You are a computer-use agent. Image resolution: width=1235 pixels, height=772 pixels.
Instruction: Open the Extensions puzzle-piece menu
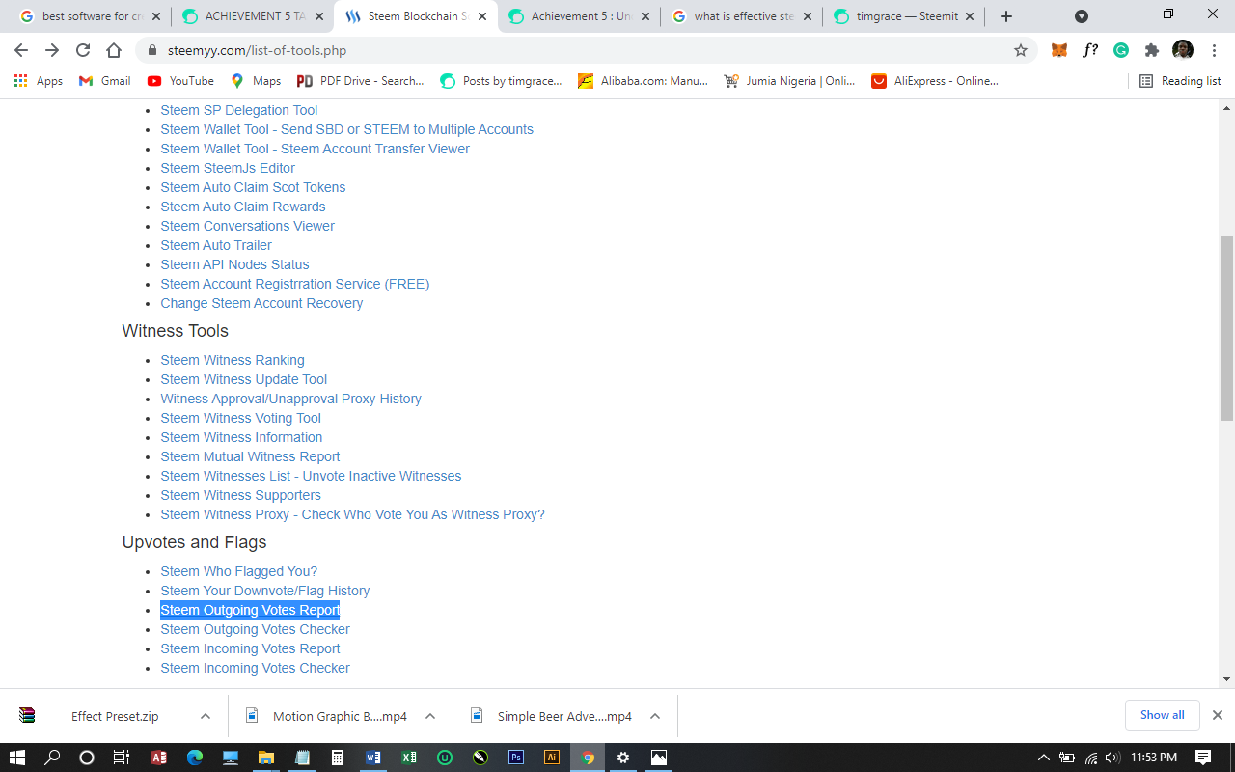(x=1152, y=49)
